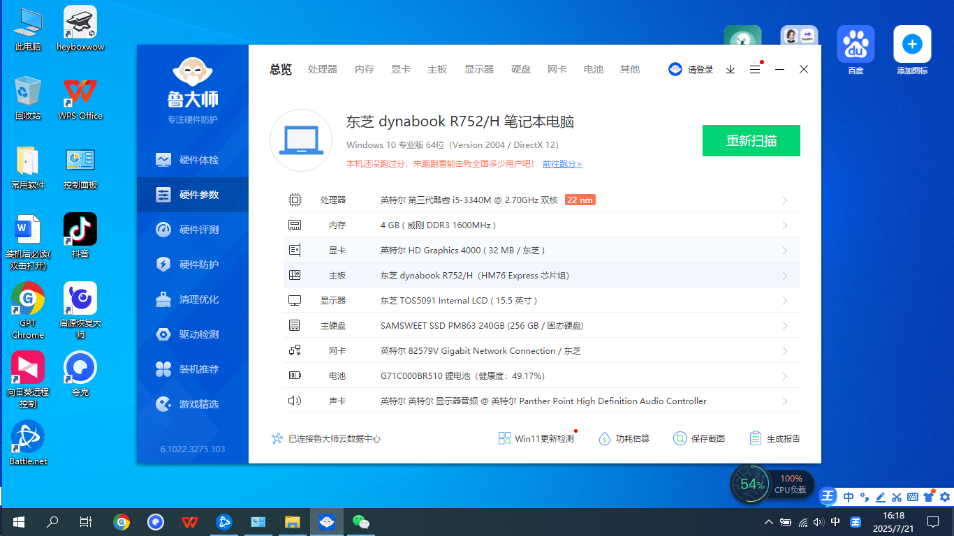Click the 功耗估算 power estimate icon
This screenshot has width=954, height=536.
(x=605, y=438)
